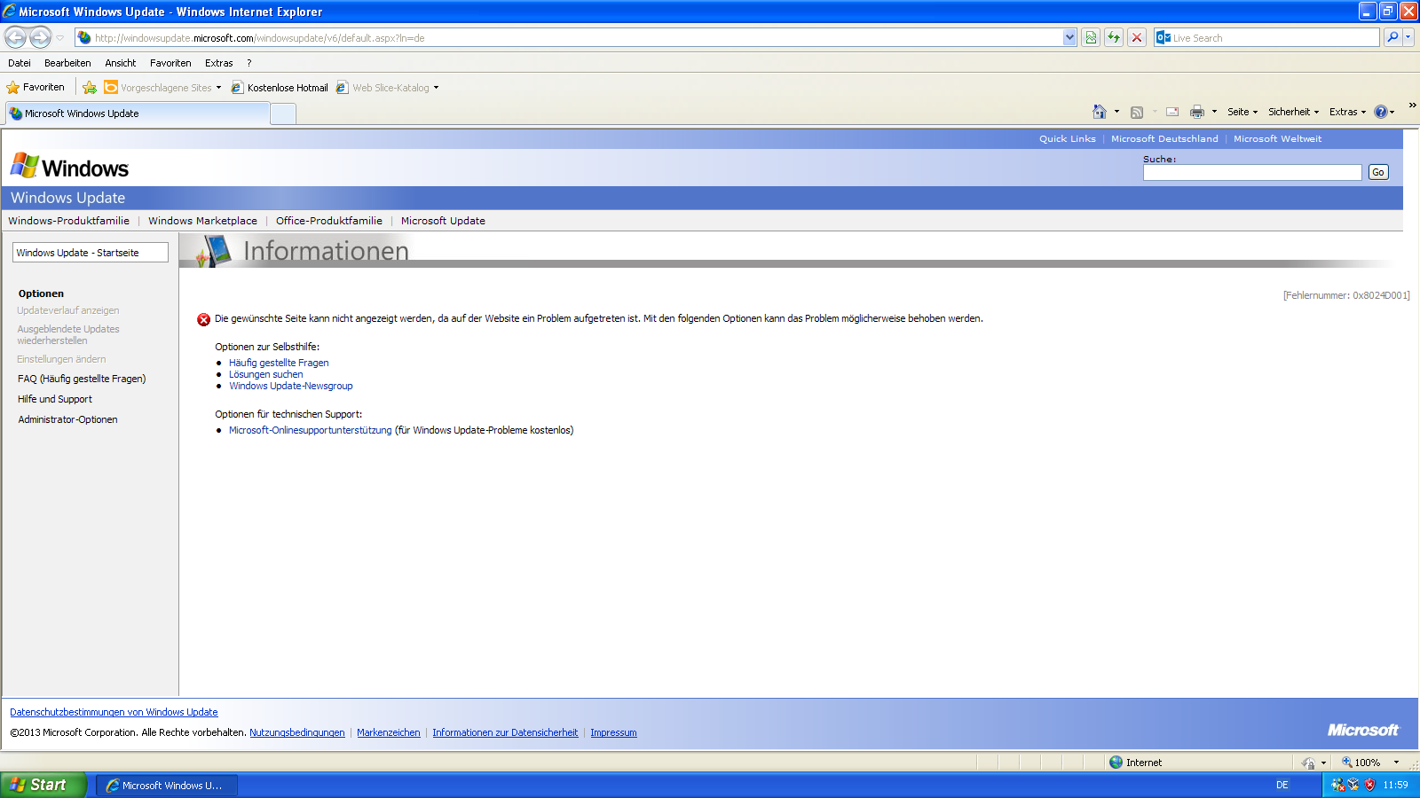Click the Quick Links header link

coord(1068,139)
